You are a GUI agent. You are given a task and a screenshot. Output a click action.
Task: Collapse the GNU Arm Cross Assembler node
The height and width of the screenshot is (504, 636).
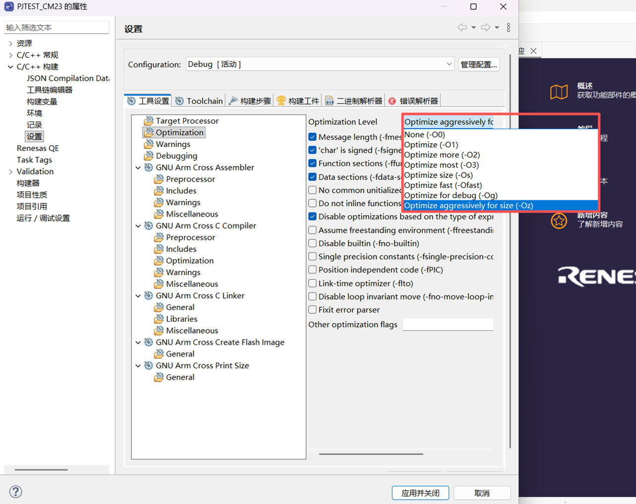(138, 168)
